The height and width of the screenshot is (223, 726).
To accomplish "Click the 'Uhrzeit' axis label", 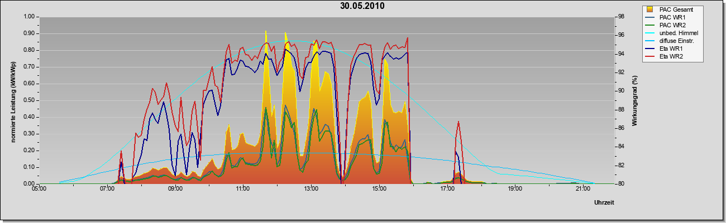I will [x=604, y=203].
